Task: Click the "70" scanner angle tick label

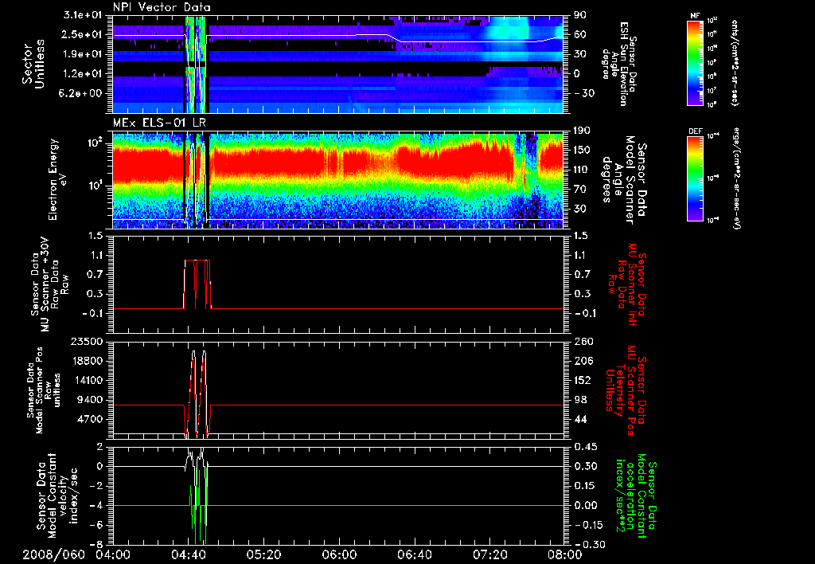Action: pyautogui.click(x=578, y=190)
